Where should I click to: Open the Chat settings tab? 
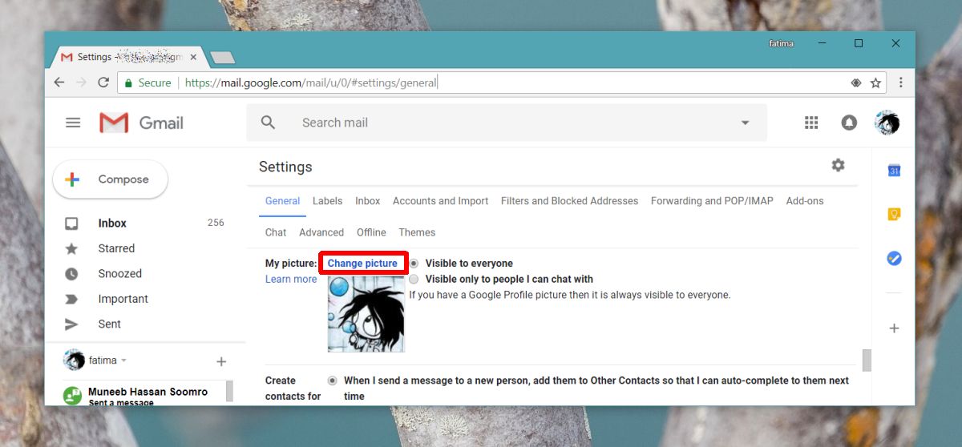point(276,232)
